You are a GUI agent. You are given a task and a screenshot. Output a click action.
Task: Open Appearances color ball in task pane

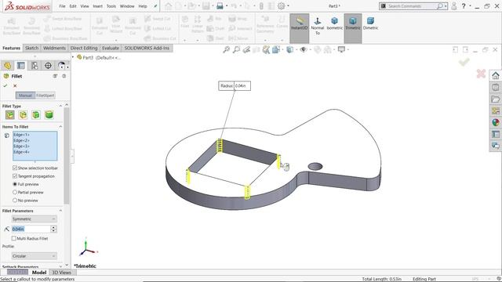(496, 122)
